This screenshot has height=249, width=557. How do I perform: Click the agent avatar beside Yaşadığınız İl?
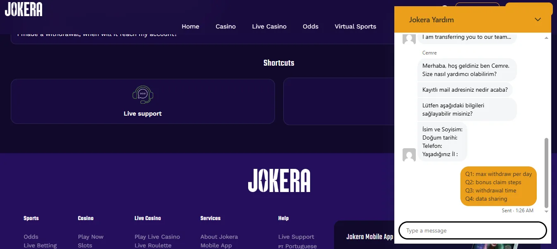tap(409, 155)
